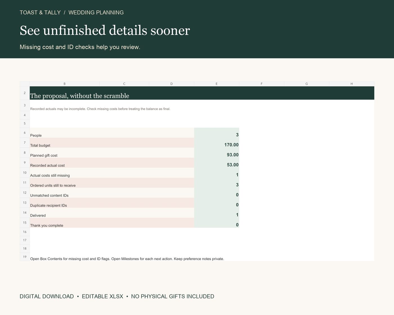Click the 'Recorded actuals may be incomplete' note

point(100,109)
